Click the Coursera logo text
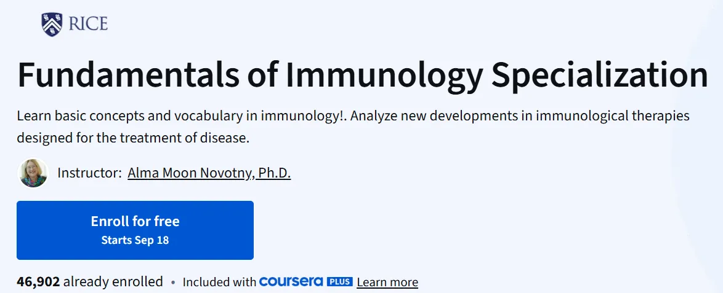The width and height of the screenshot is (723, 293). point(292,282)
